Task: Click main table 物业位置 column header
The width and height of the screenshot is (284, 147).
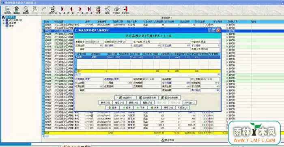Action: [69, 21]
